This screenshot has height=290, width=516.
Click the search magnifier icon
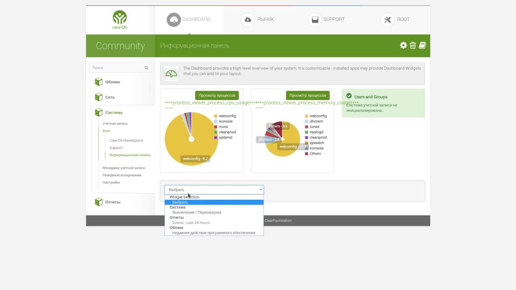click(146, 68)
